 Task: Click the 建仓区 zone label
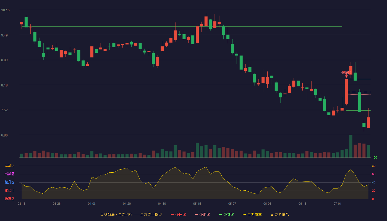click(x=9, y=191)
